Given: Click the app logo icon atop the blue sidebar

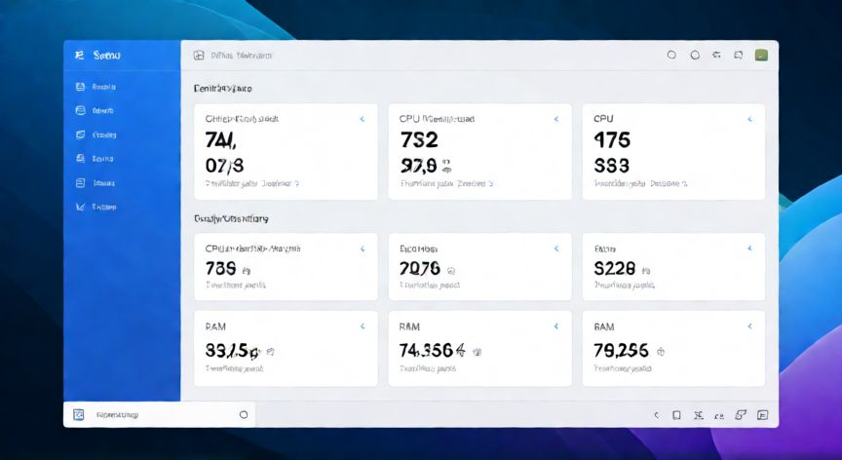Looking at the screenshot, I should tap(80, 55).
